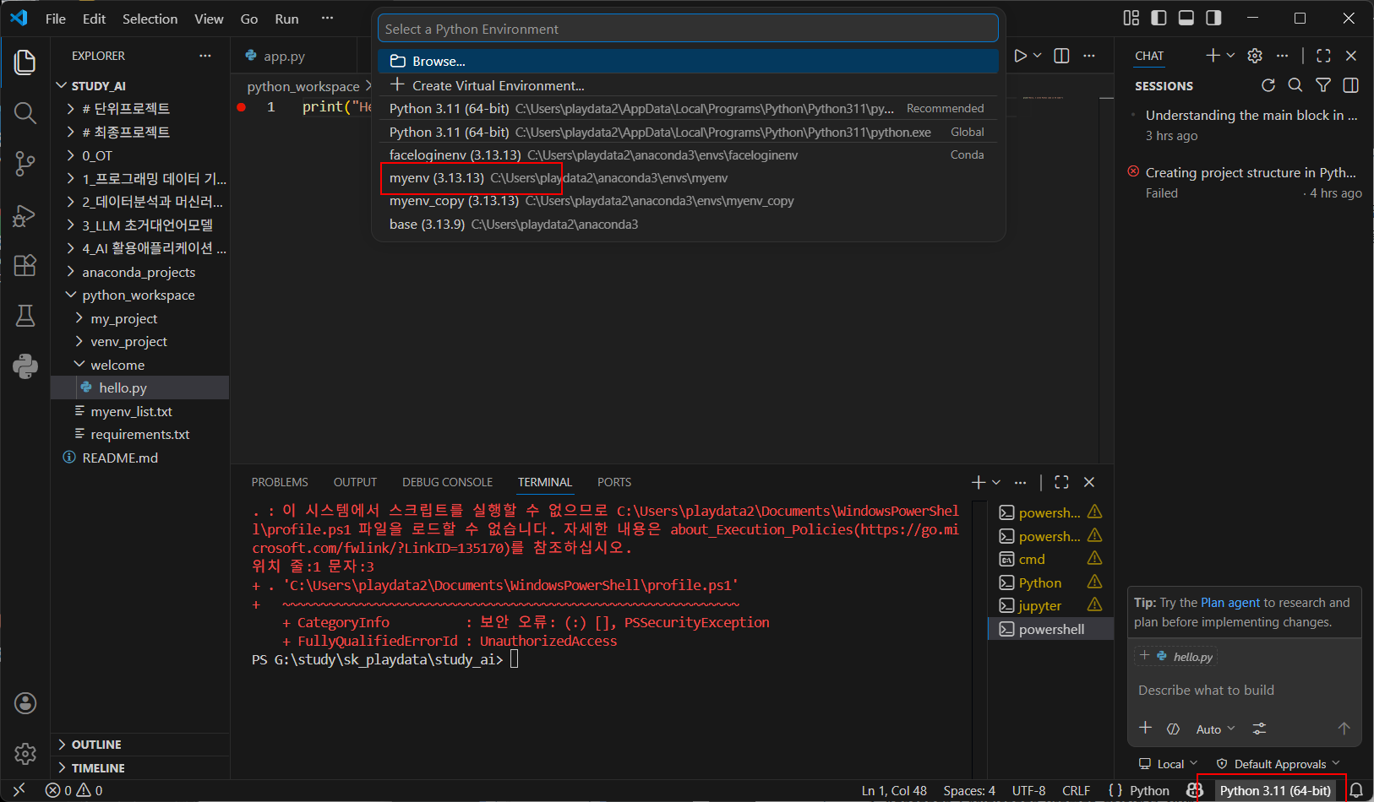Click the Plan agent link
1374x802 pixels.
[x=1230, y=603]
